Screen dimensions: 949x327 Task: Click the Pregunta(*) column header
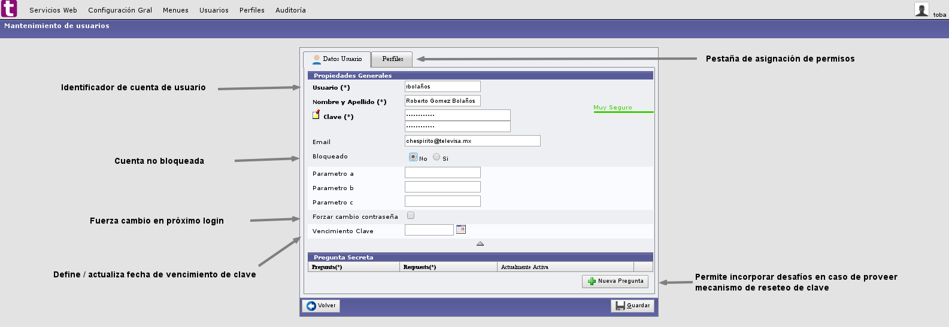coord(354,267)
